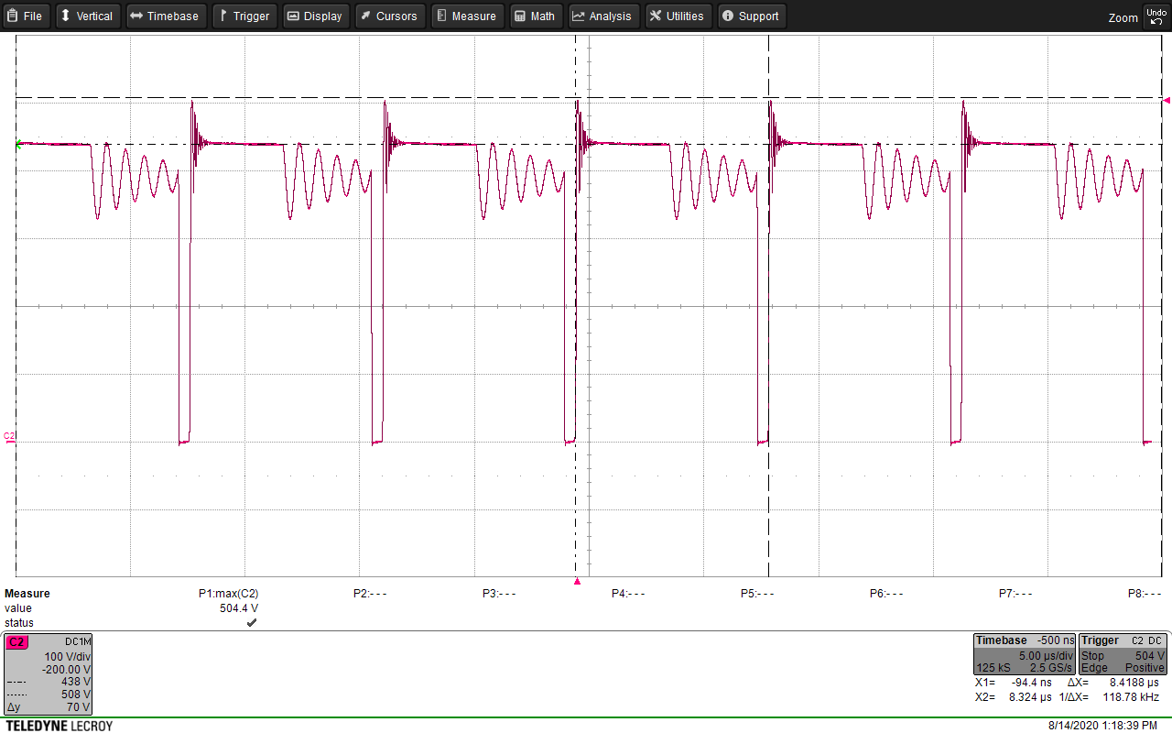Open the File menu

[26, 16]
